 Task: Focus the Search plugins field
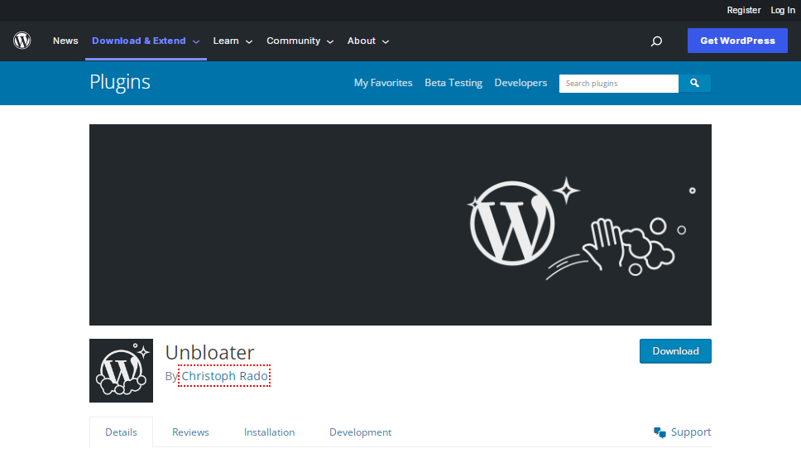point(619,84)
